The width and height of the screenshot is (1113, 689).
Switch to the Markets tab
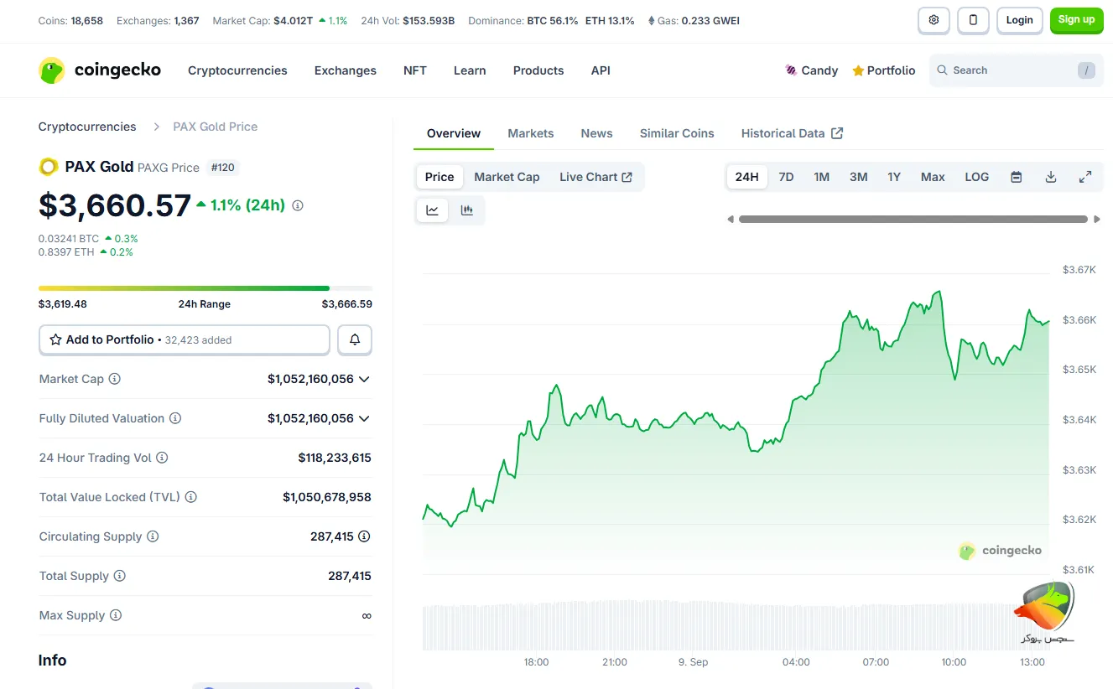[530, 133]
